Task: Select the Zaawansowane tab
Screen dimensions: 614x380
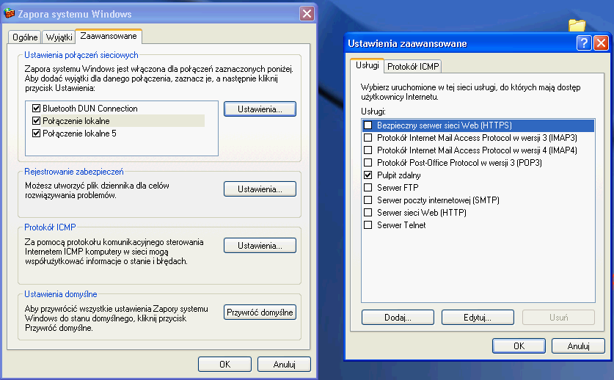Action: point(109,36)
